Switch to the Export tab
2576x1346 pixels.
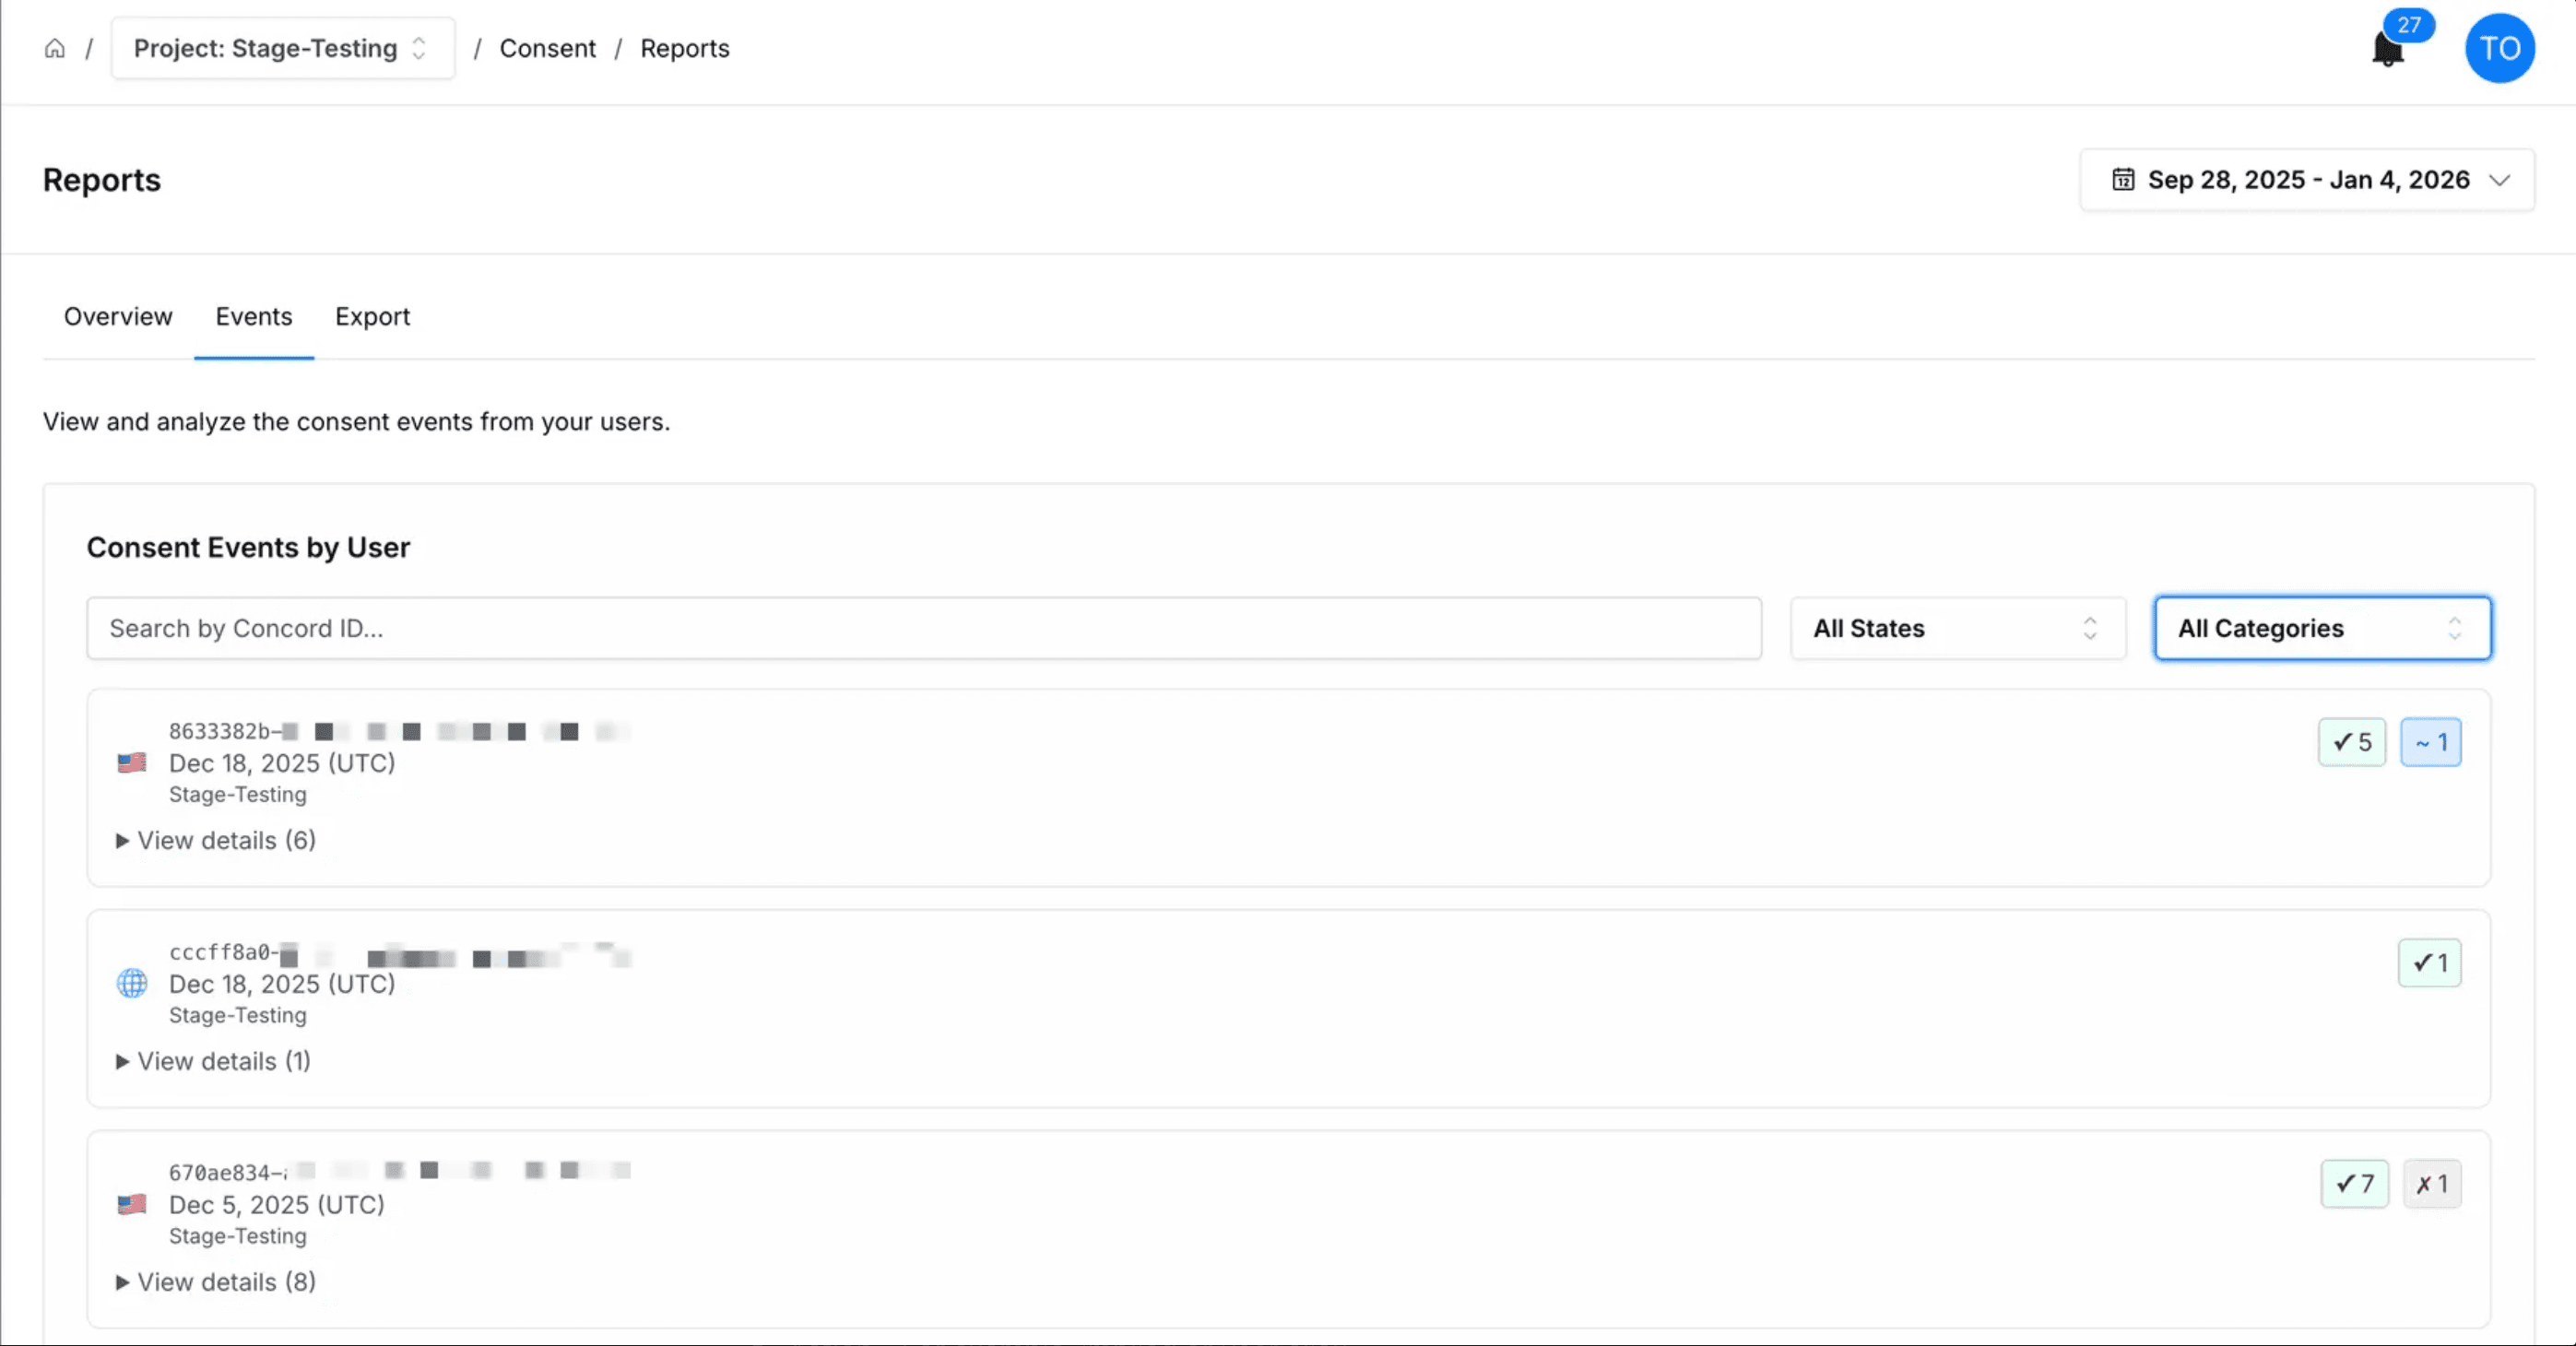[372, 317]
